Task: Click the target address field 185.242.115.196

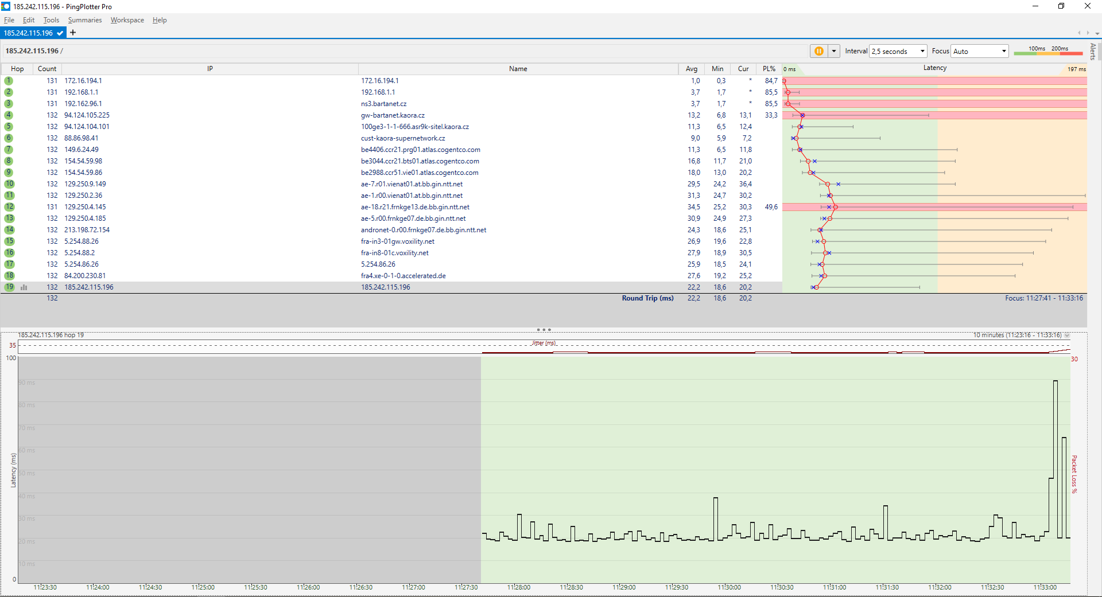Action: pyautogui.click(x=32, y=51)
